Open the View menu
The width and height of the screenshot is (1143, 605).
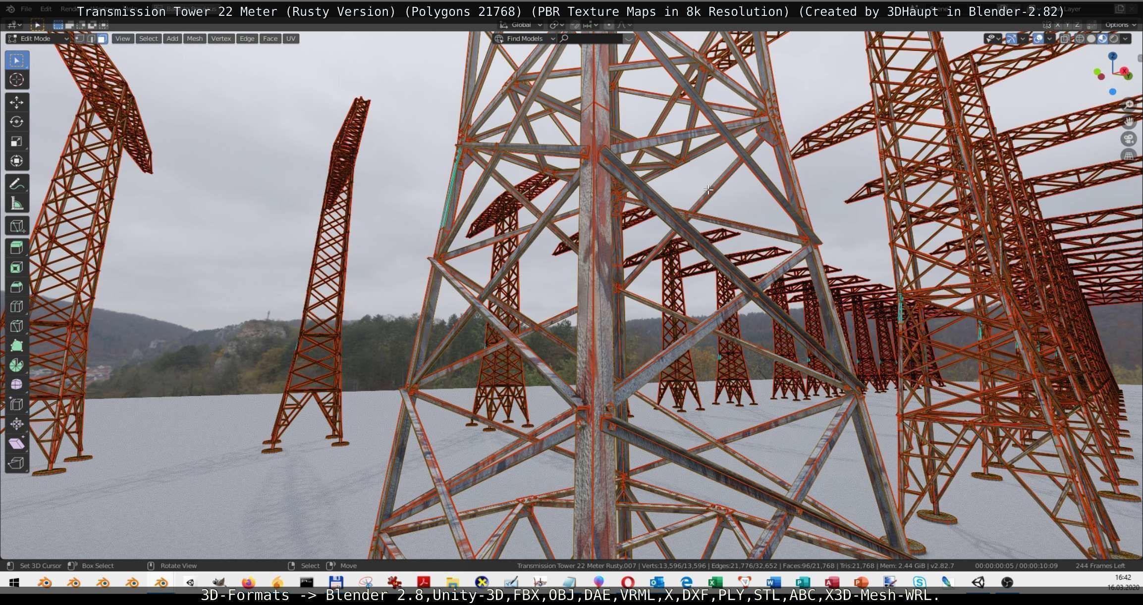click(123, 39)
